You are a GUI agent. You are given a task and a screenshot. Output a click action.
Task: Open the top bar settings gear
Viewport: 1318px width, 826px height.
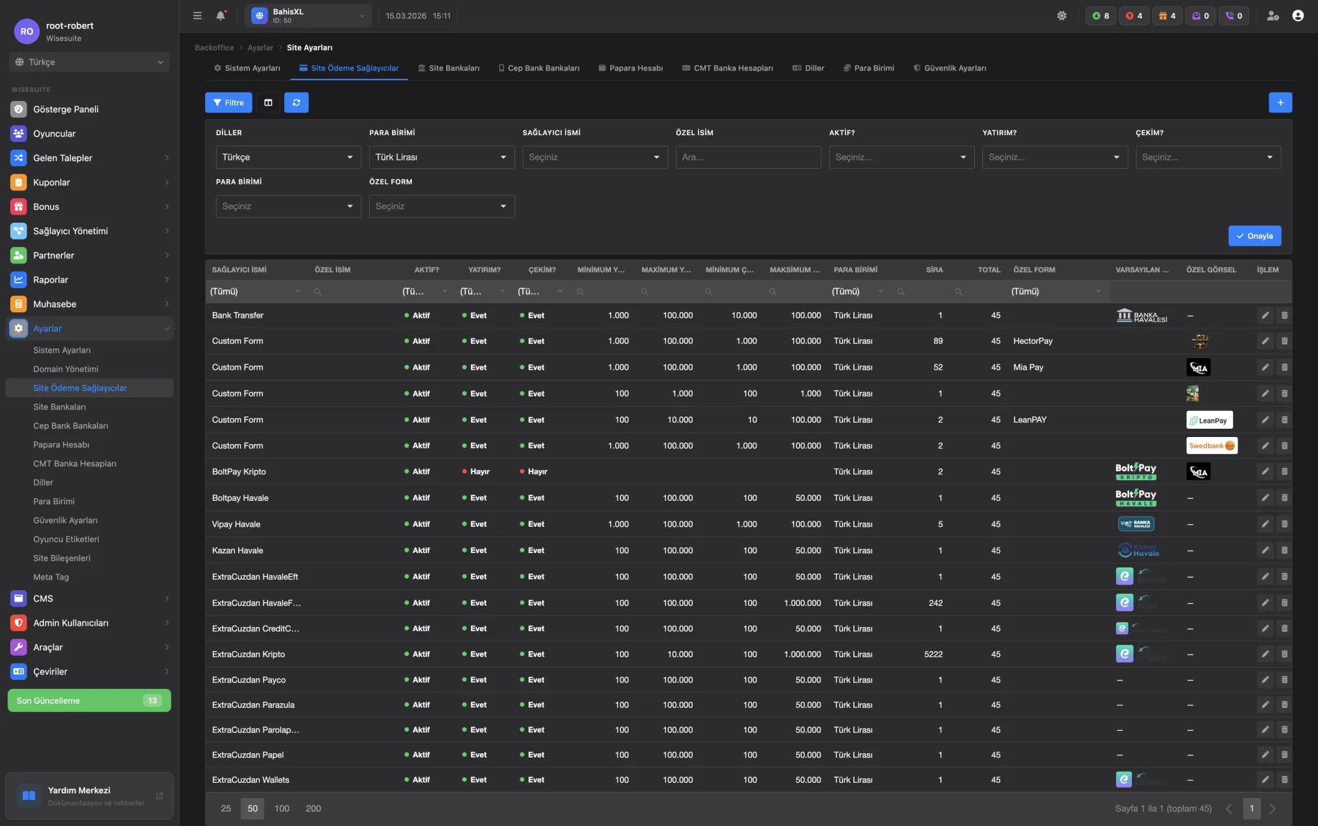[1061, 16]
